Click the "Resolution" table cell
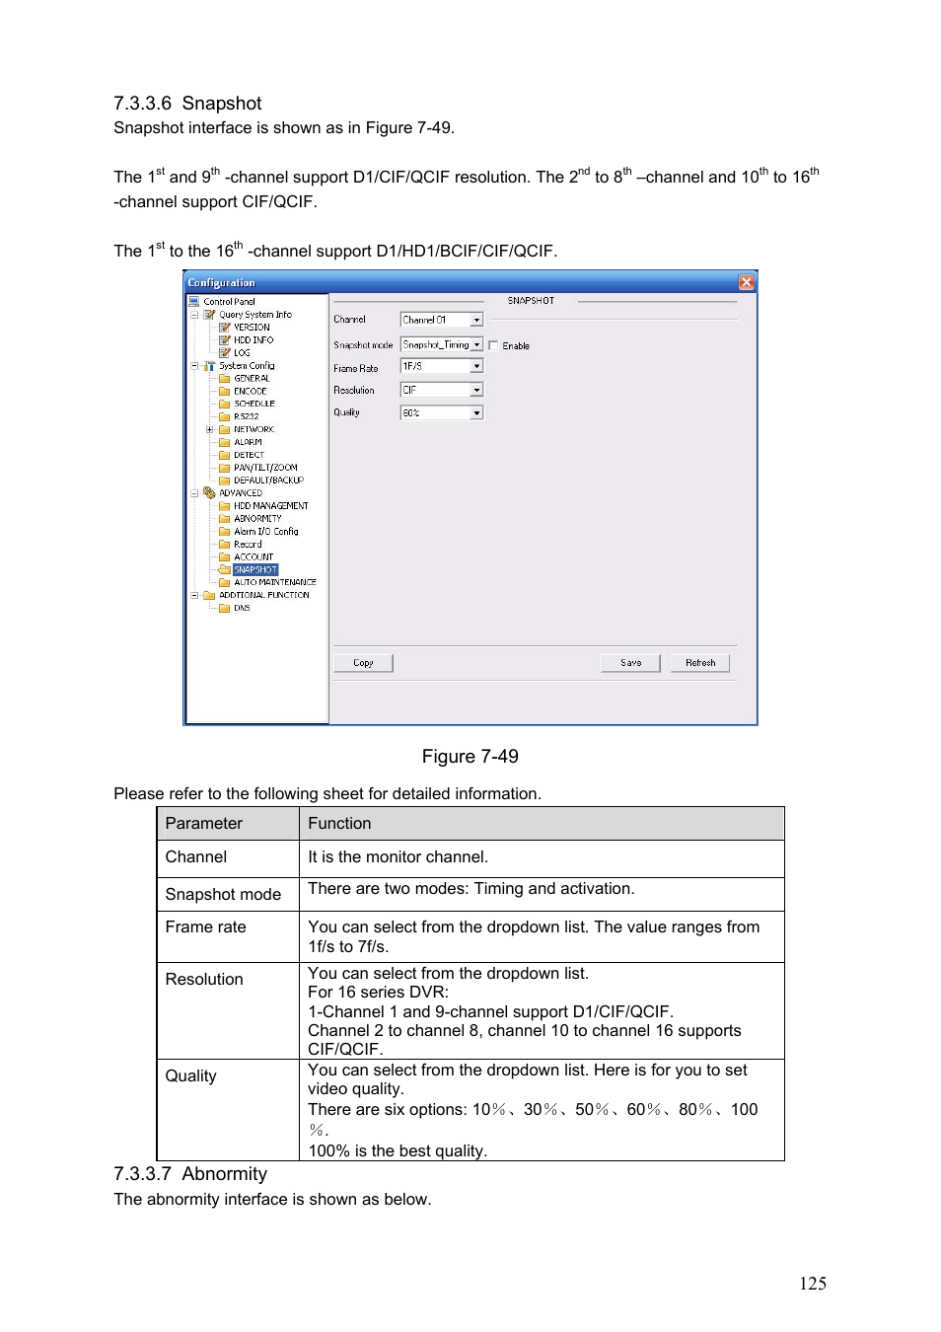 (x=228, y=1010)
